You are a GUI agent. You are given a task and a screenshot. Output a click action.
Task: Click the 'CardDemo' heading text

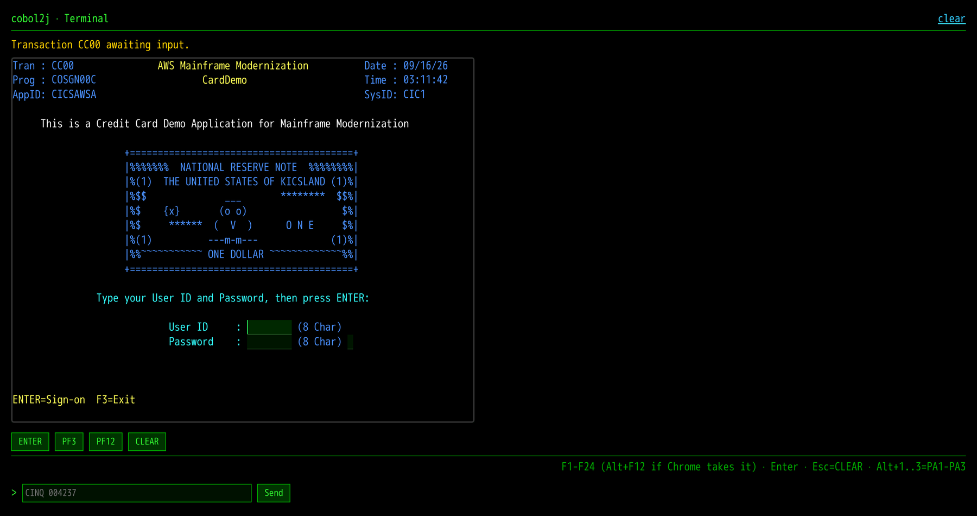[225, 80]
